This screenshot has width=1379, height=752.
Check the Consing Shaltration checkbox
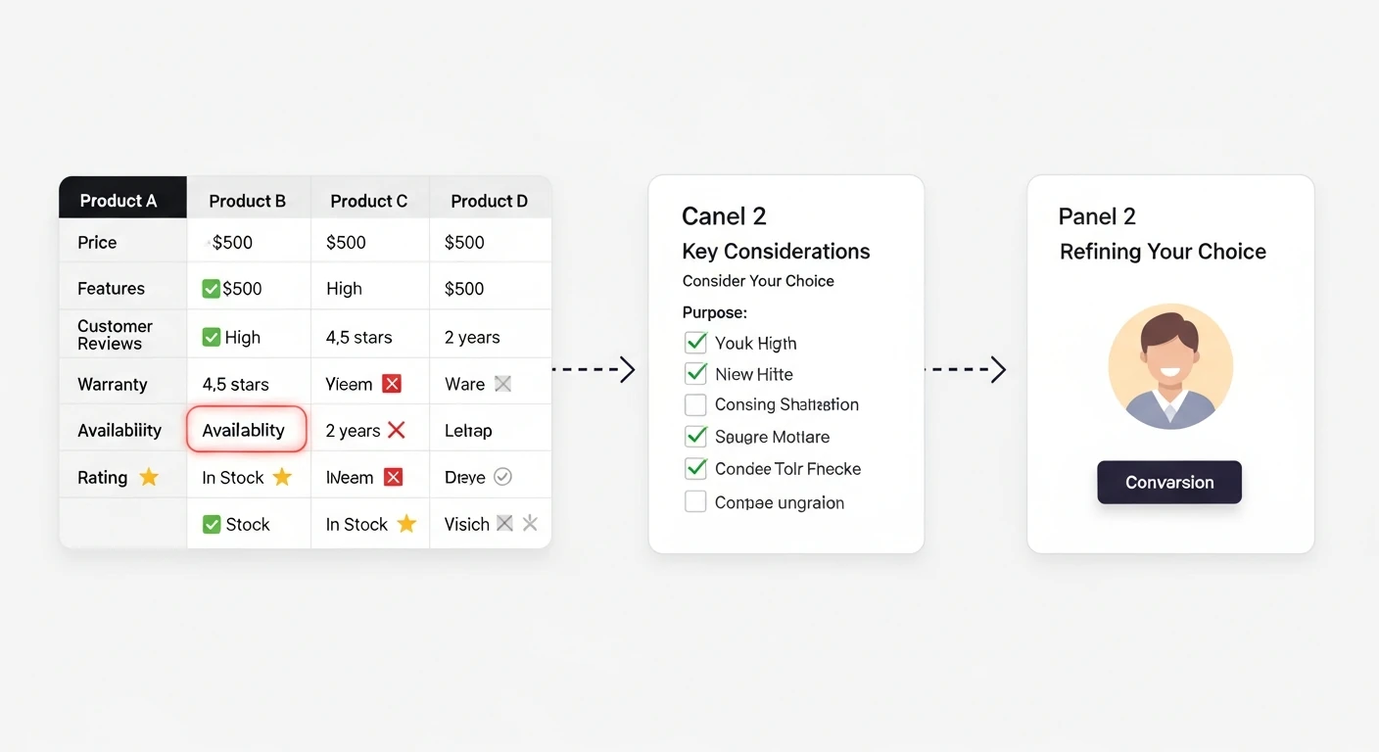pyautogui.click(x=695, y=404)
